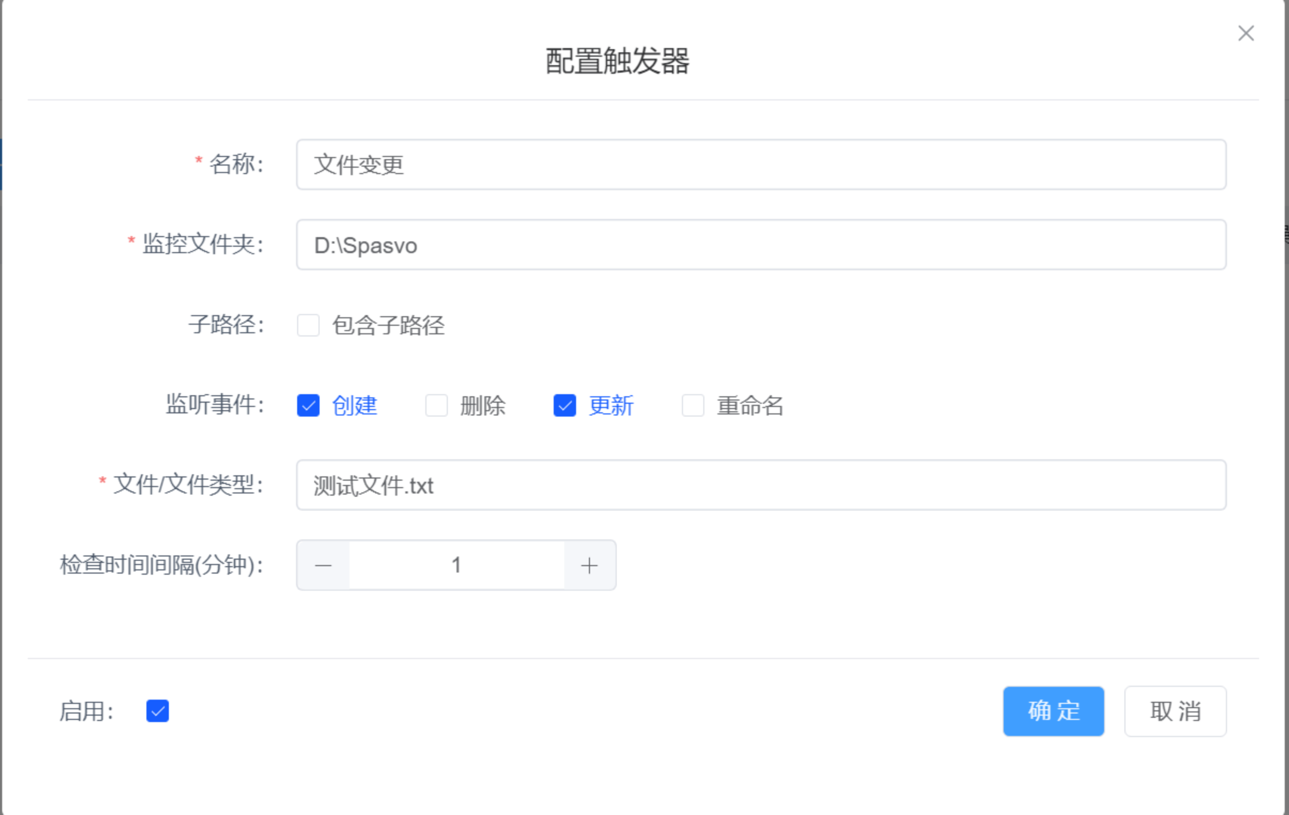Uncheck the 创建 event checkbox

(x=308, y=405)
